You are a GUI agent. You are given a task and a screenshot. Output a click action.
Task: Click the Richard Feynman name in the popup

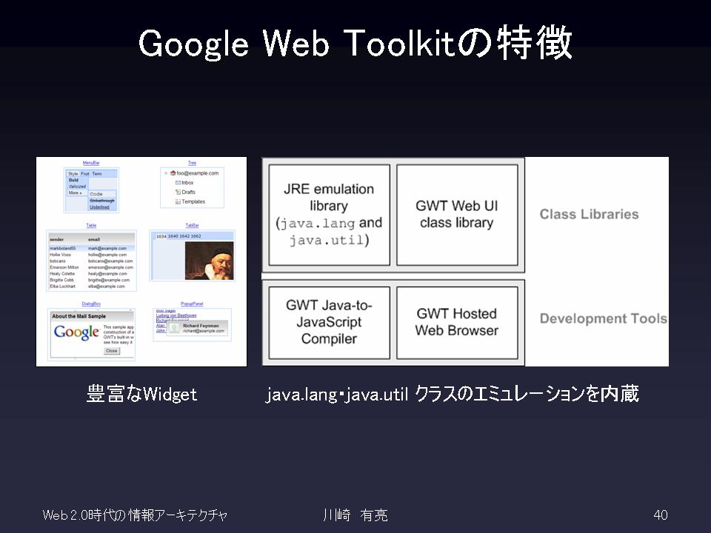201,326
